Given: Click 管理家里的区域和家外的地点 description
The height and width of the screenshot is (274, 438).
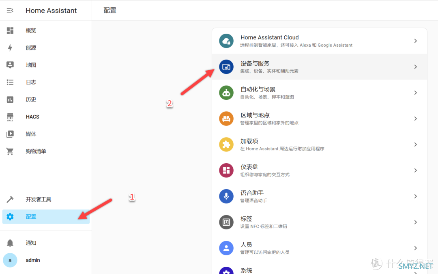Looking at the screenshot, I should point(269,123).
